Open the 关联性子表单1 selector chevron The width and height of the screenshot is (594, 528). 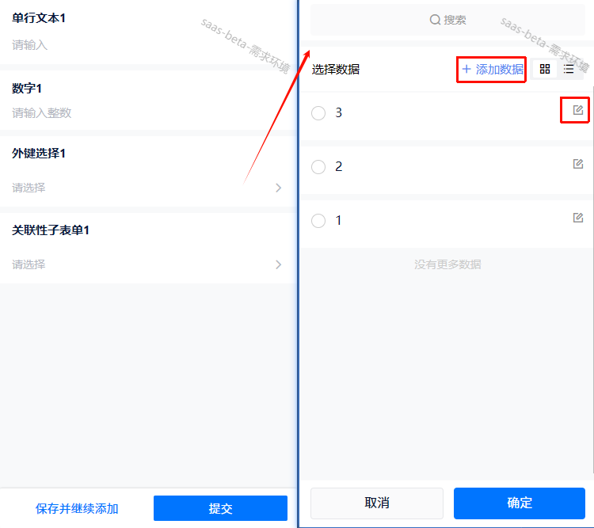278,264
